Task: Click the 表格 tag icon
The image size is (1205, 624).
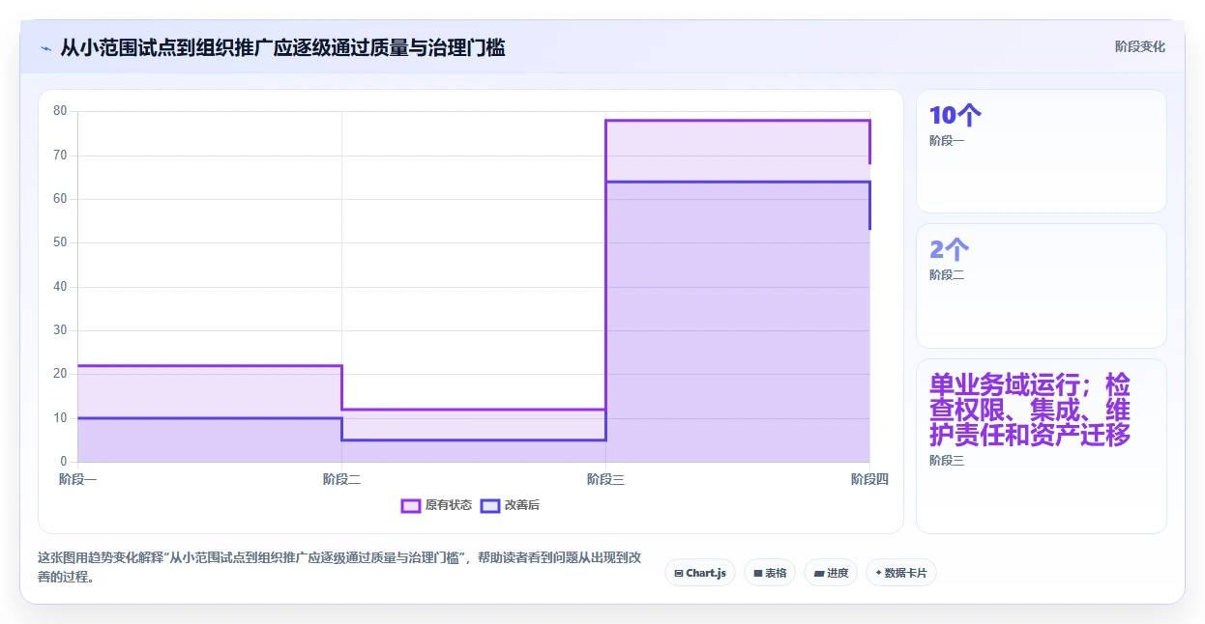Action: [x=758, y=574]
